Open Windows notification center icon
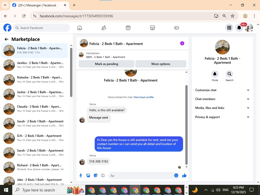The height and width of the screenshot is (195, 260). [x=252, y=190]
